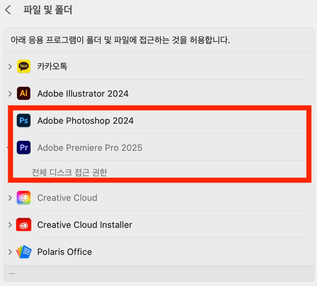Click the red Creative Cloud Installer icon
Viewport: 317px width, 286px height.
click(24, 225)
